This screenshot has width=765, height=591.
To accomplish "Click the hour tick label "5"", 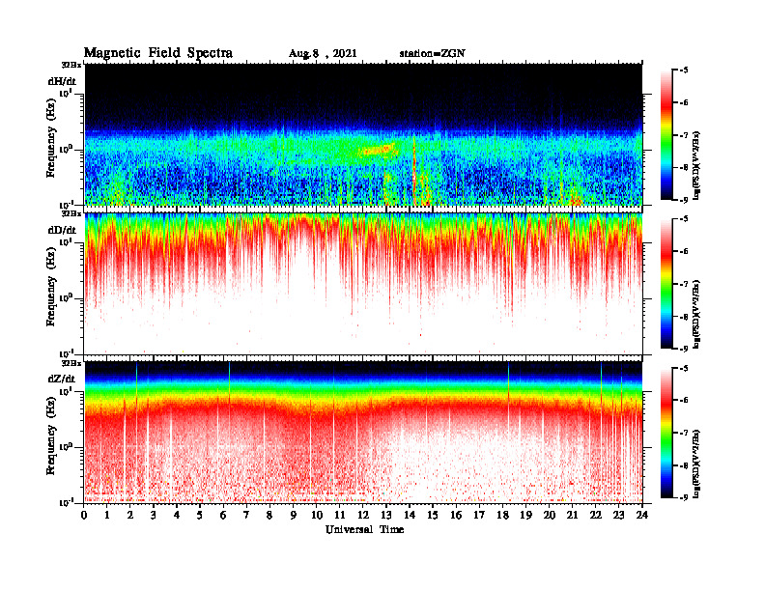I will click(x=200, y=515).
